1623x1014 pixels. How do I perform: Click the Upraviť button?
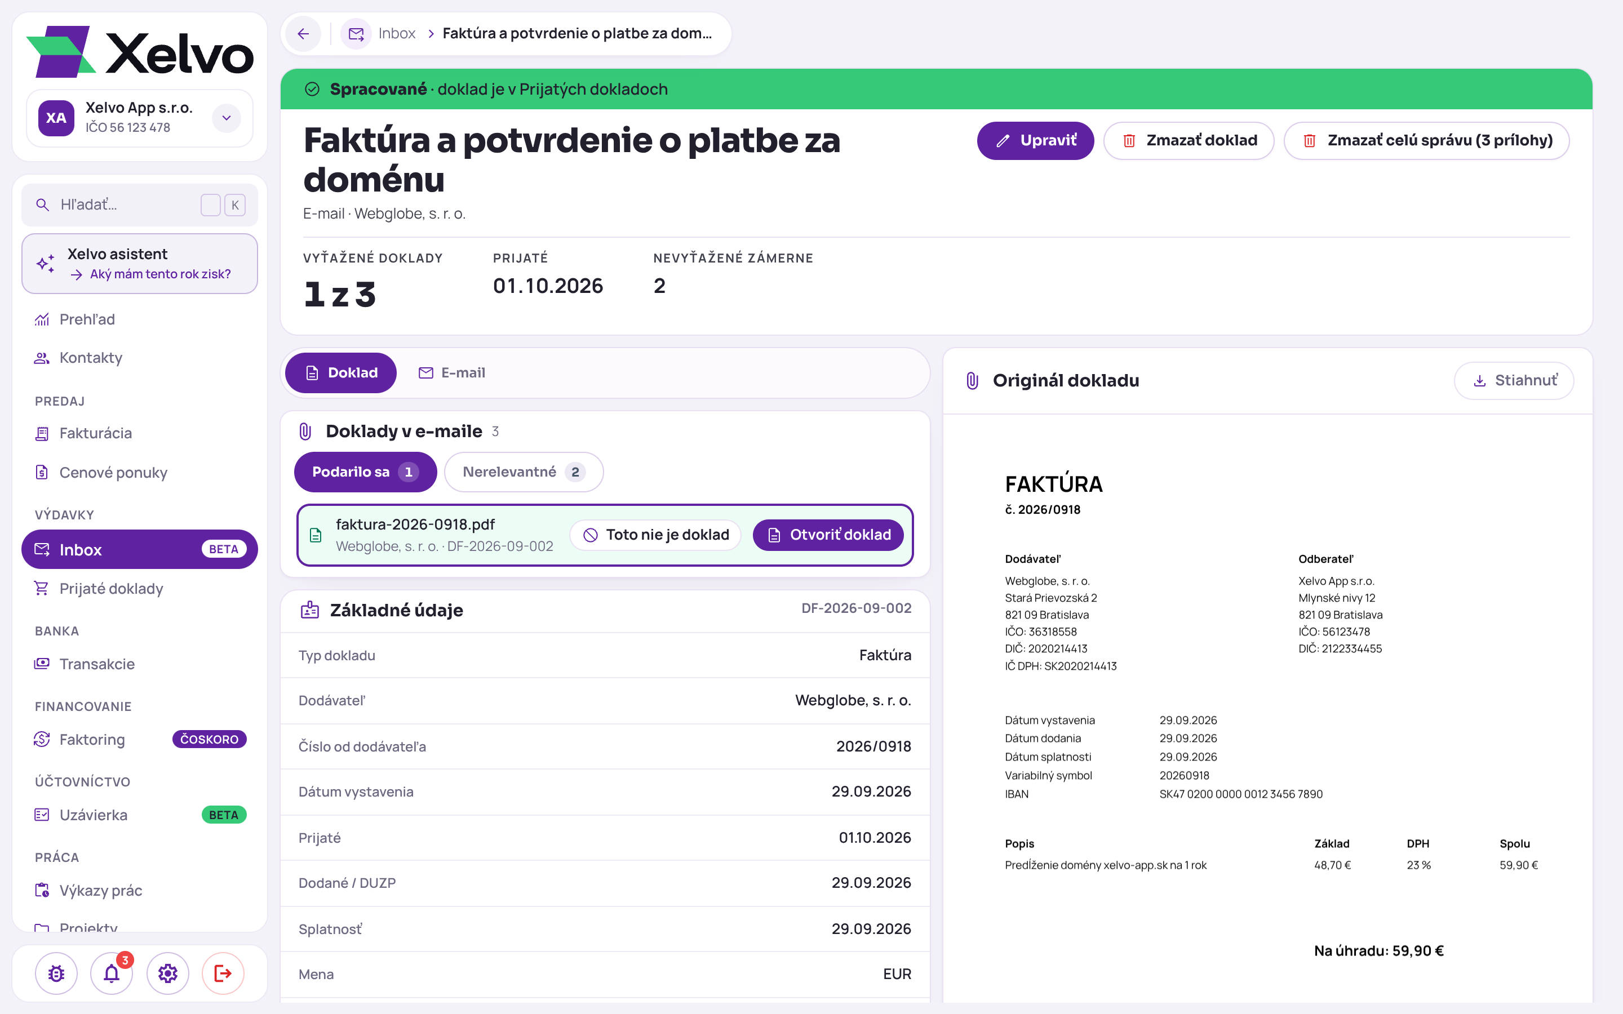point(1035,141)
